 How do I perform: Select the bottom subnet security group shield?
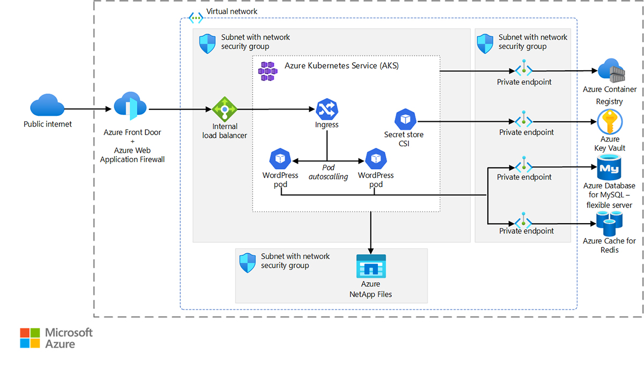point(247,261)
